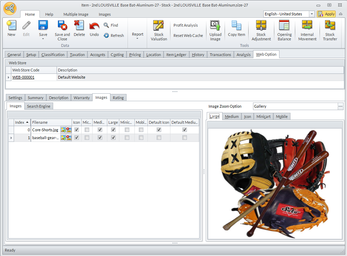Image resolution: width=347 pixels, height=256 pixels.
Task: Expand the Save button dropdown arrow
Action: coord(43,39)
